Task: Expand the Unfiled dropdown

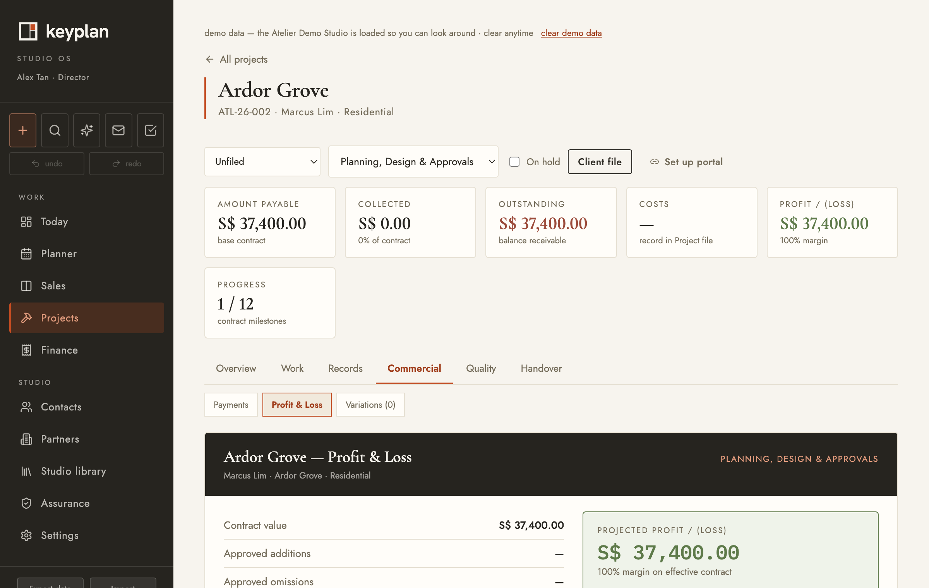Action: click(262, 162)
